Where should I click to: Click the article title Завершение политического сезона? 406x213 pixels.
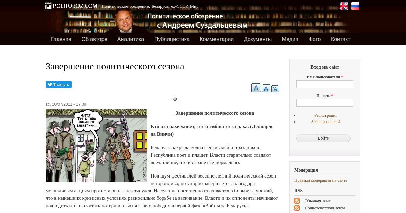[x=115, y=66]
